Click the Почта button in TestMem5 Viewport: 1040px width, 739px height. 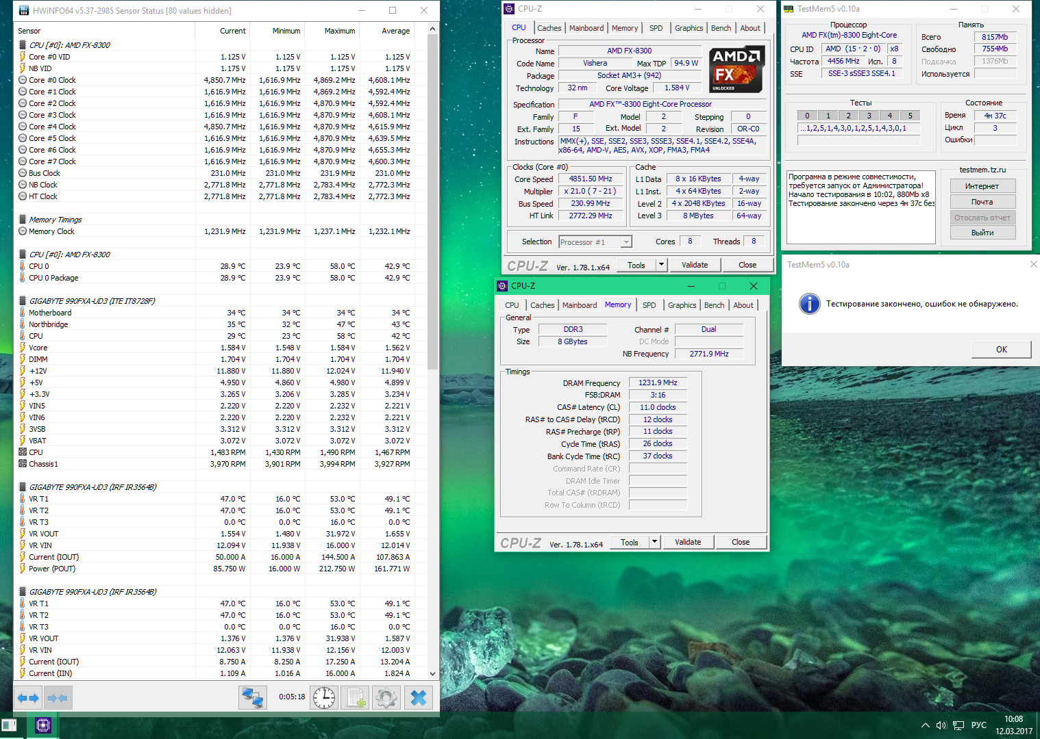pyautogui.click(x=982, y=202)
